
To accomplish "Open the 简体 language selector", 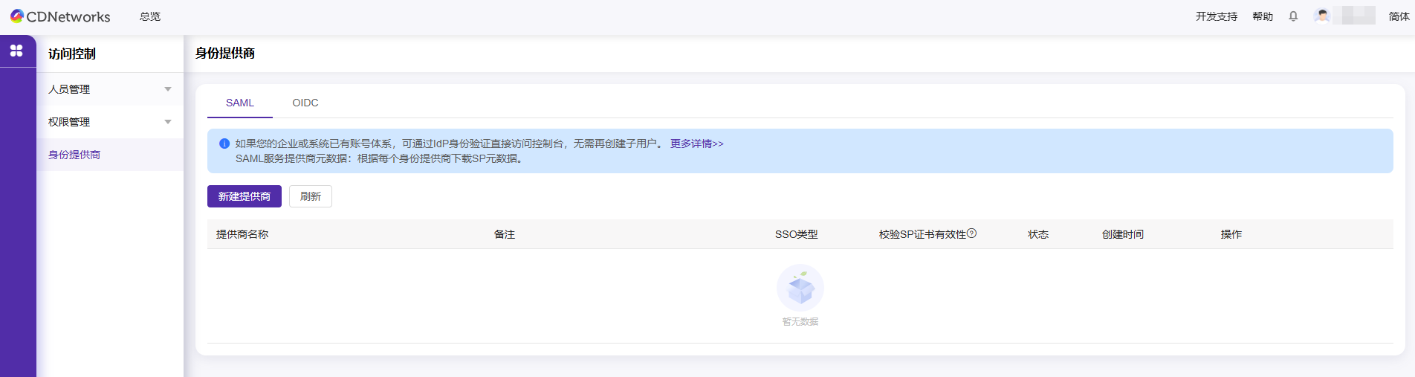I will [x=1399, y=16].
